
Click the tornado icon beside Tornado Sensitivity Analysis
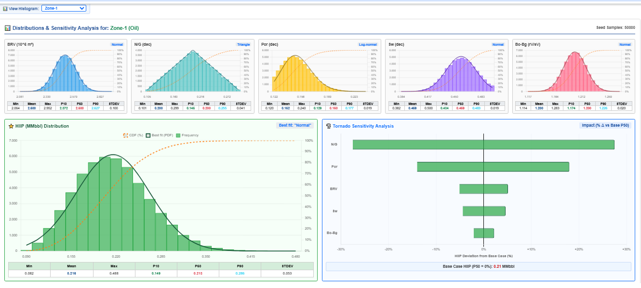point(328,126)
